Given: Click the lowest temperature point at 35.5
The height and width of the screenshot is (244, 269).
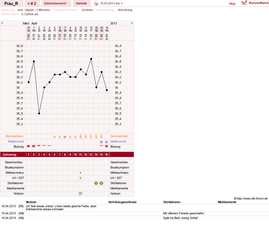Looking at the screenshot, I should [x=39, y=114].
